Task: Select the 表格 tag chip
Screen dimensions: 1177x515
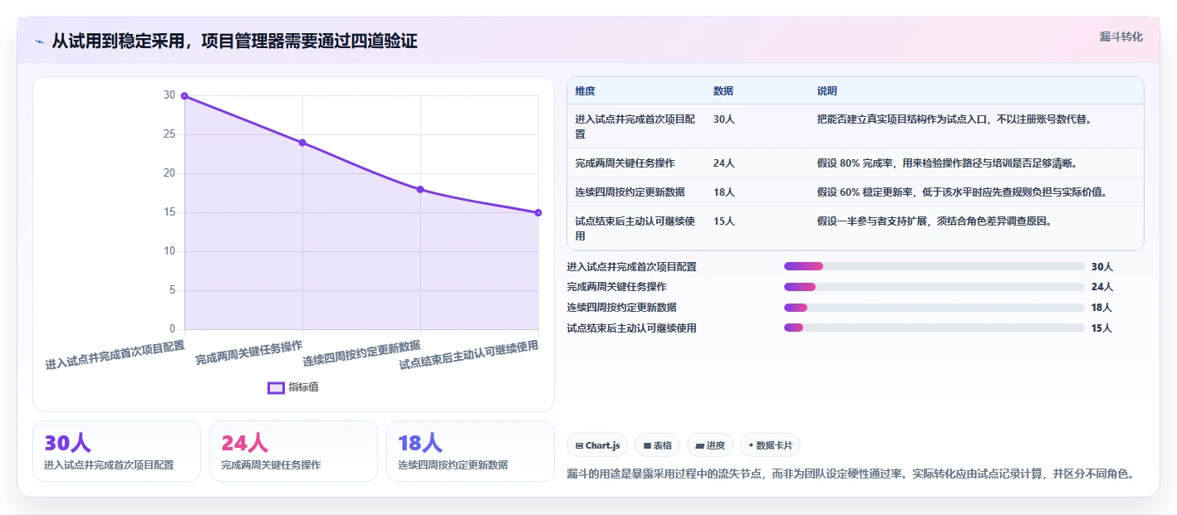Action: [x=657, y=445]
